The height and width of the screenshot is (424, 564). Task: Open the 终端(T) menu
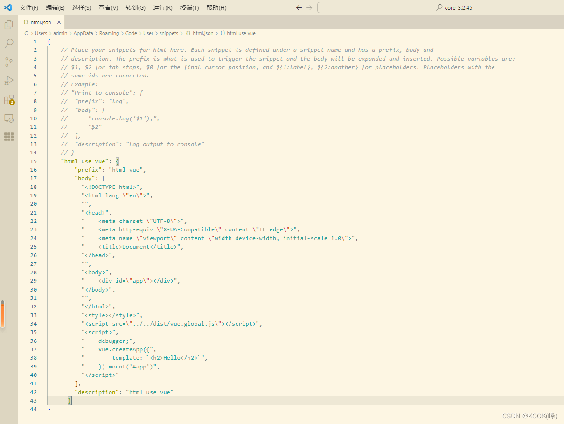pos(188,7)
